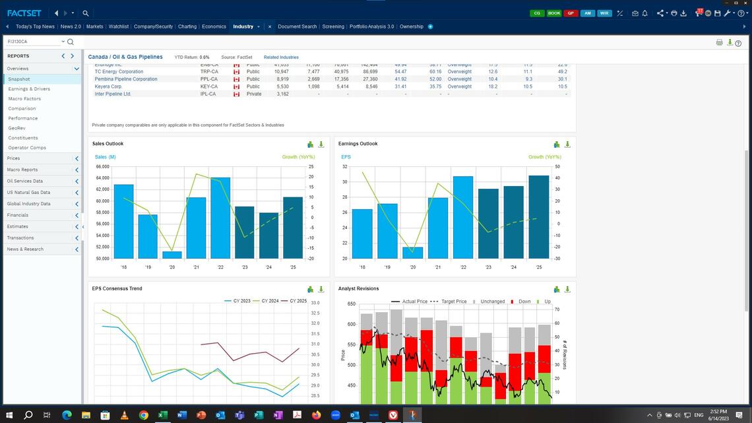
Task: Click the notifications bell icon
Action: click(644, 13)
